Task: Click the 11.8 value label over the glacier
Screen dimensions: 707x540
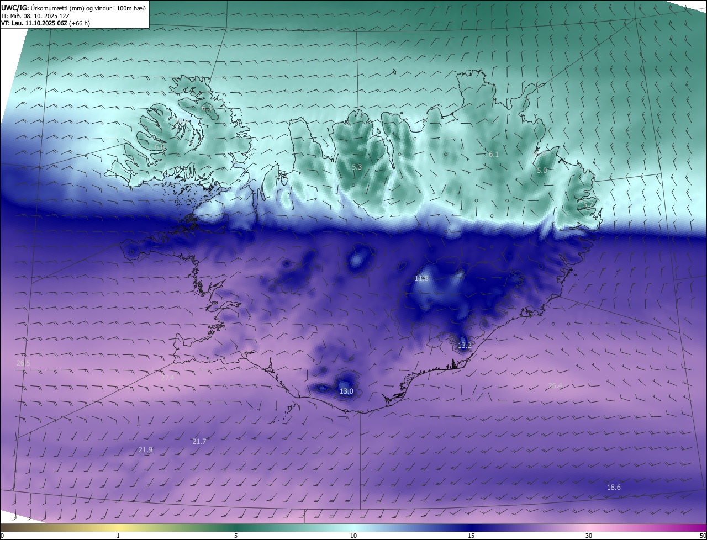Action: (421, 279)
